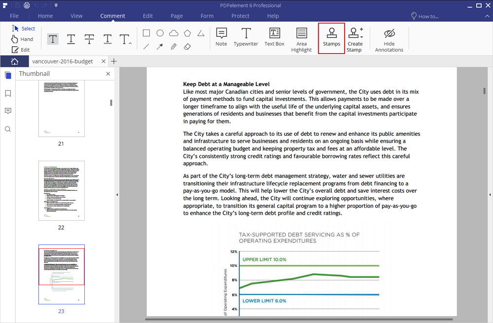493x323 pixels.
Task: Select the pencil drawing tool
Action: [x=173, y=47]
